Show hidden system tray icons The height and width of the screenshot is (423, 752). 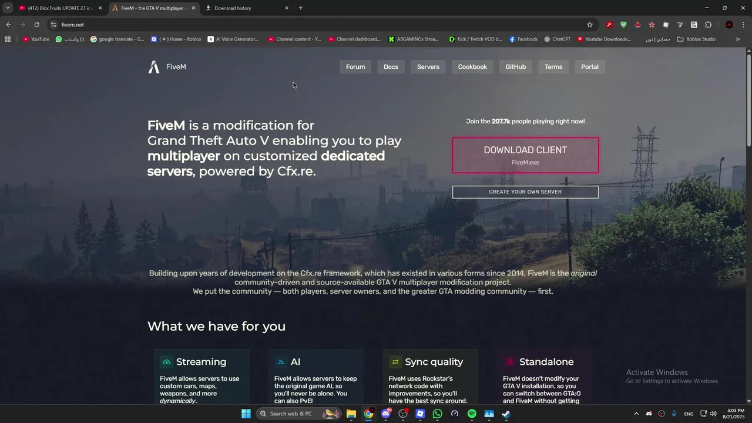pos(636,414)
